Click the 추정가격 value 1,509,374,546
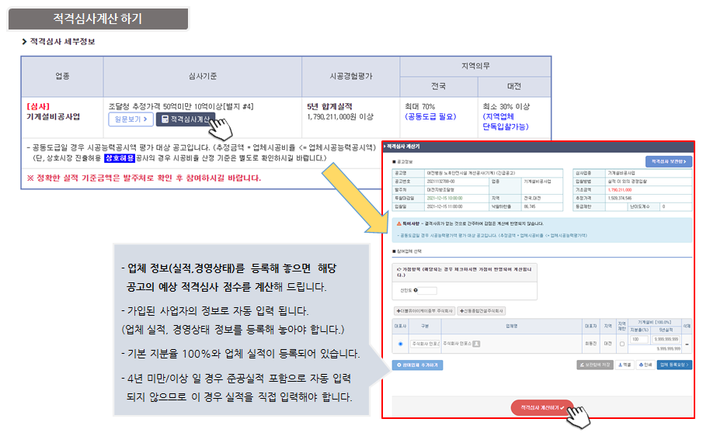The image size is (703, 436). click(x=620, y=199)
